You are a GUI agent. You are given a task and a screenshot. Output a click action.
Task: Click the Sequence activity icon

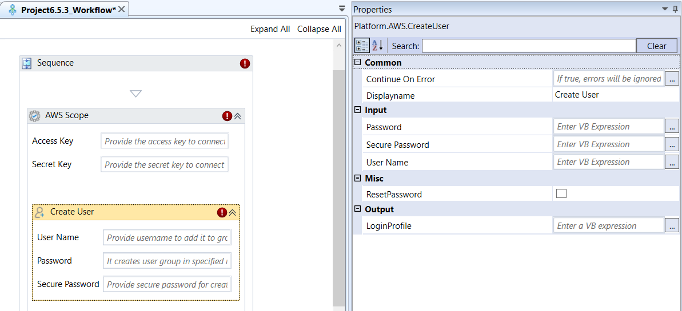pos(27,63)
